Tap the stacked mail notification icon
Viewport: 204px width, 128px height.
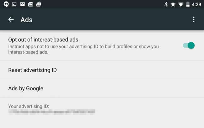coord(31,4)
